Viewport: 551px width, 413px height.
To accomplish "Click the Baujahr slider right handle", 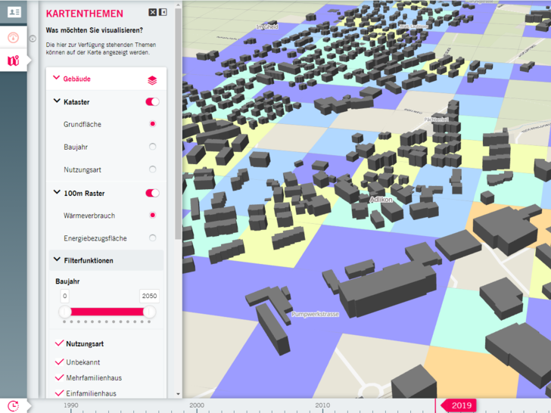I will coord(149,312).
